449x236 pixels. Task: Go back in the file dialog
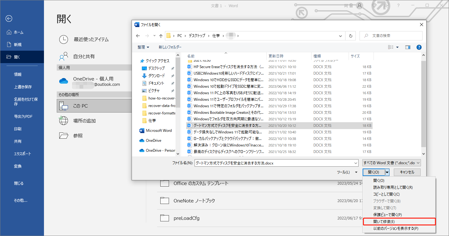138,36
